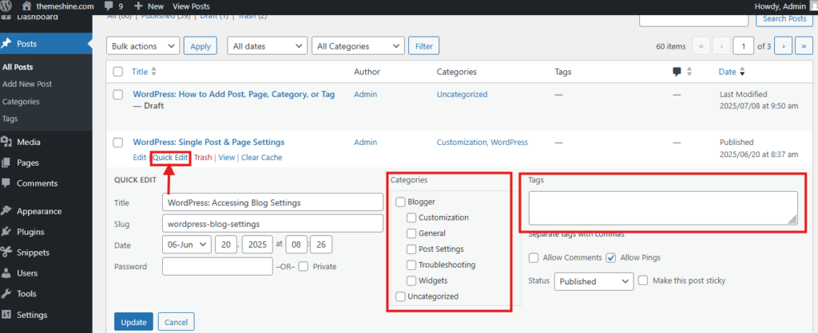Uncheck the Allow Pings checkbox
This screenshot has width=818, height=333.
[611, 257]
